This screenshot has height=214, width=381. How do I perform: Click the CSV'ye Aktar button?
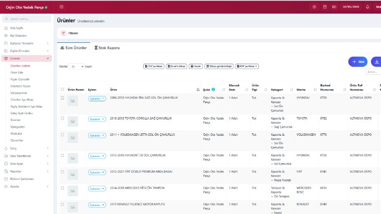(154, 66)
